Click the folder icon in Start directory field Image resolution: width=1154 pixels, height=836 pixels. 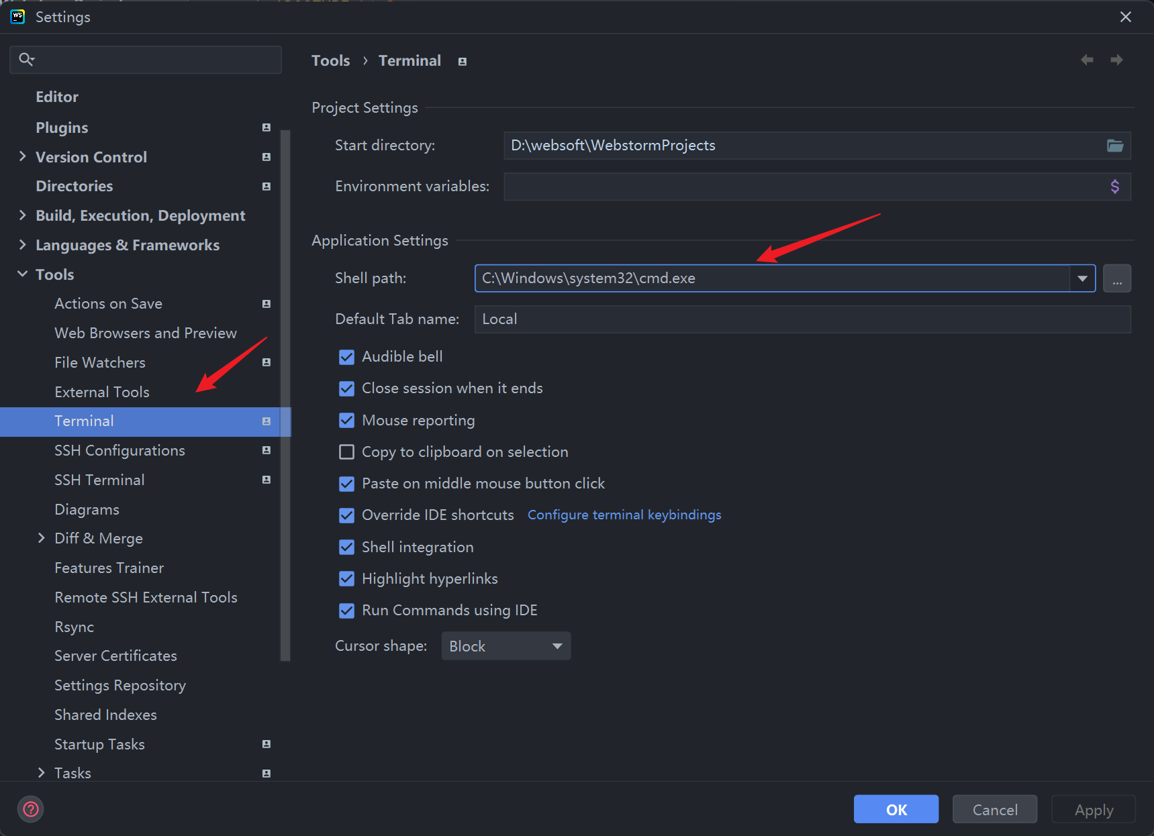coord(1115,146)
